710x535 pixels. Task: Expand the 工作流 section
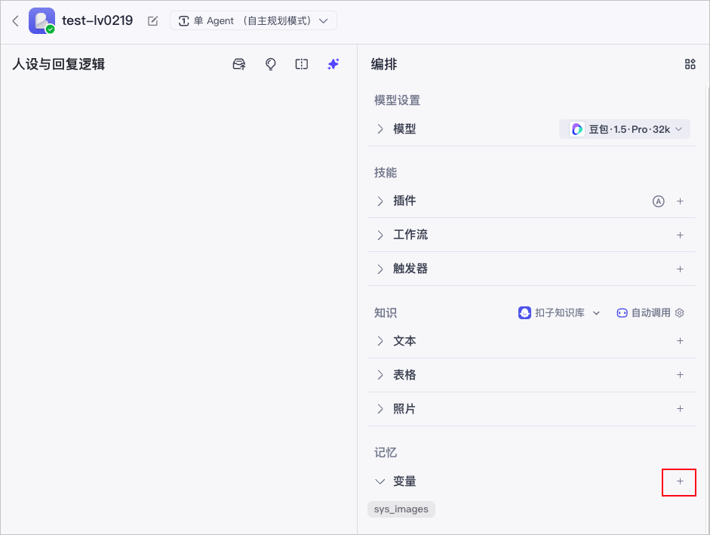pyautogui.click(x=380, y=235)
